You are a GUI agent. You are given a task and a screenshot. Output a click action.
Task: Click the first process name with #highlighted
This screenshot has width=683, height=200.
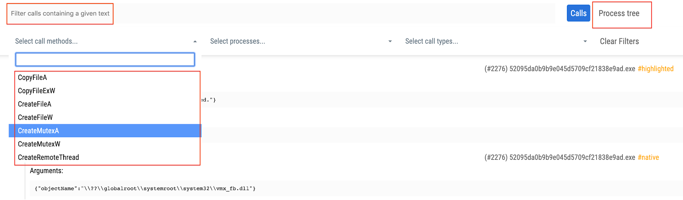[x=560, y=69]
